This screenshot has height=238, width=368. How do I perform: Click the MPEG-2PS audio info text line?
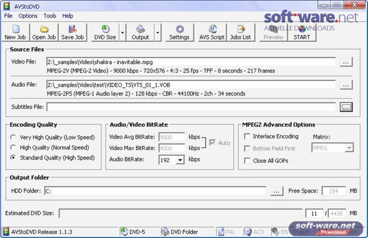146,94
